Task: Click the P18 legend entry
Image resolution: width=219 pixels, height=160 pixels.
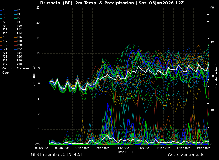Action: (x=18, y=41)
